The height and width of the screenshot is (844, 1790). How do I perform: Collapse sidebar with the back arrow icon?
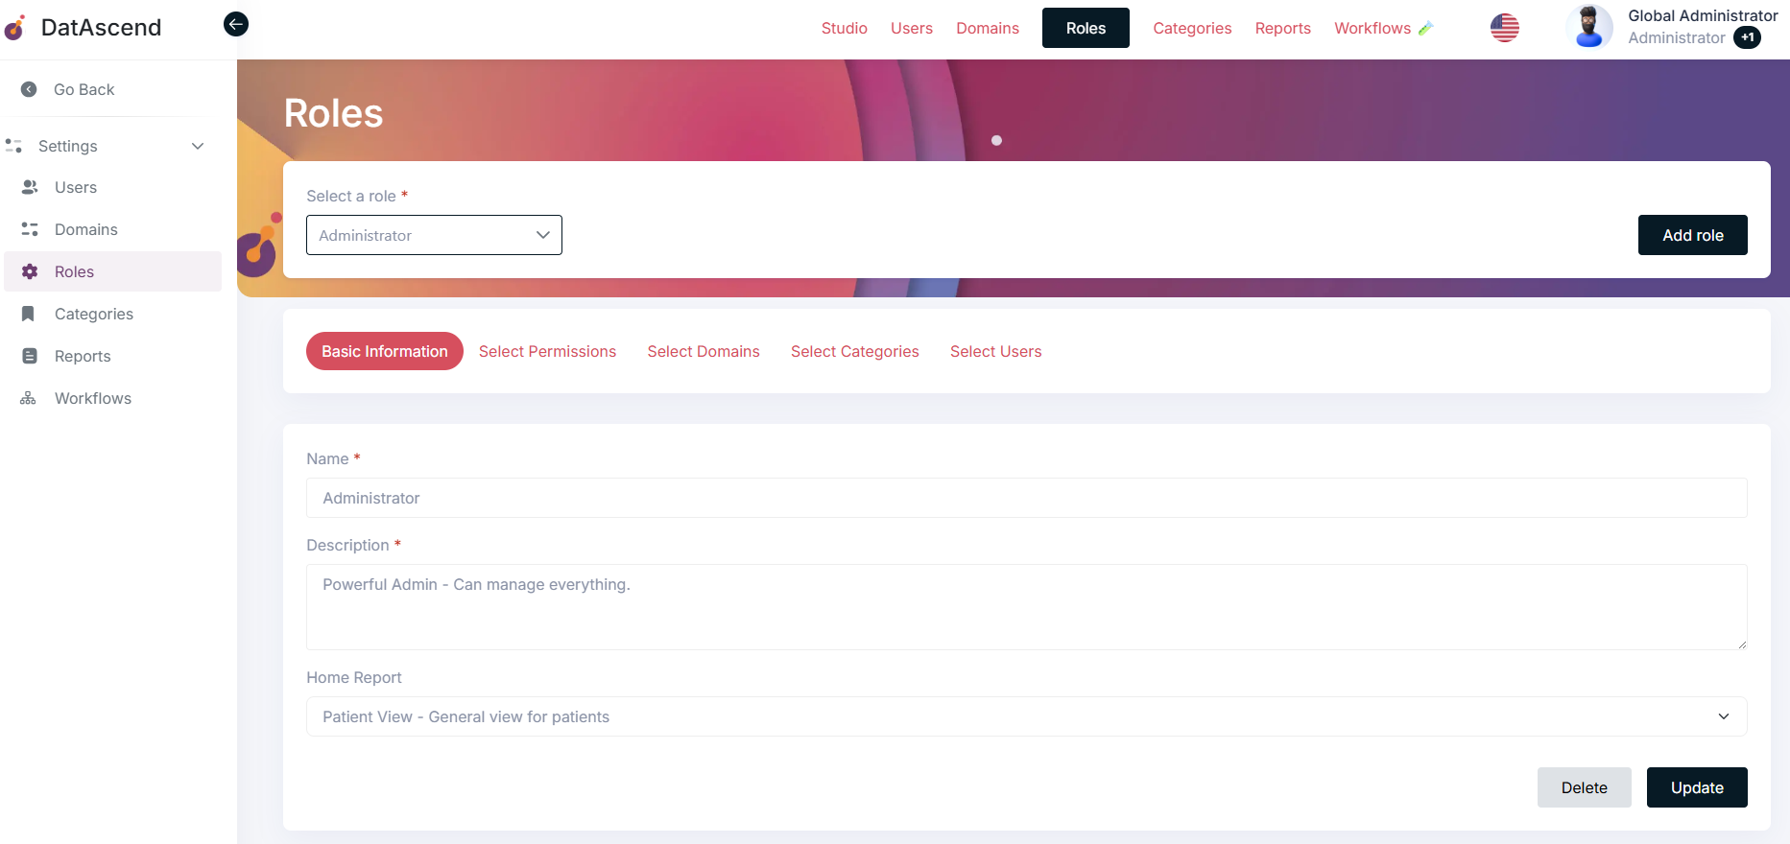(x=236, y=24)
